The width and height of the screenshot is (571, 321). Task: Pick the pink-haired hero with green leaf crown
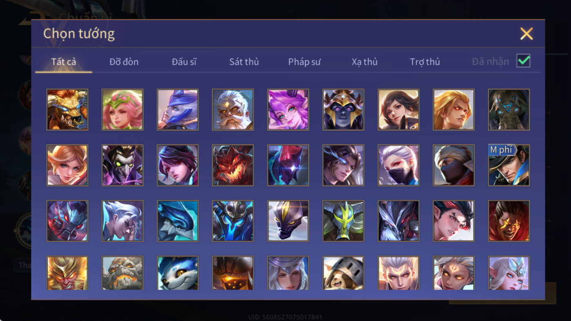tap(122, 110)
